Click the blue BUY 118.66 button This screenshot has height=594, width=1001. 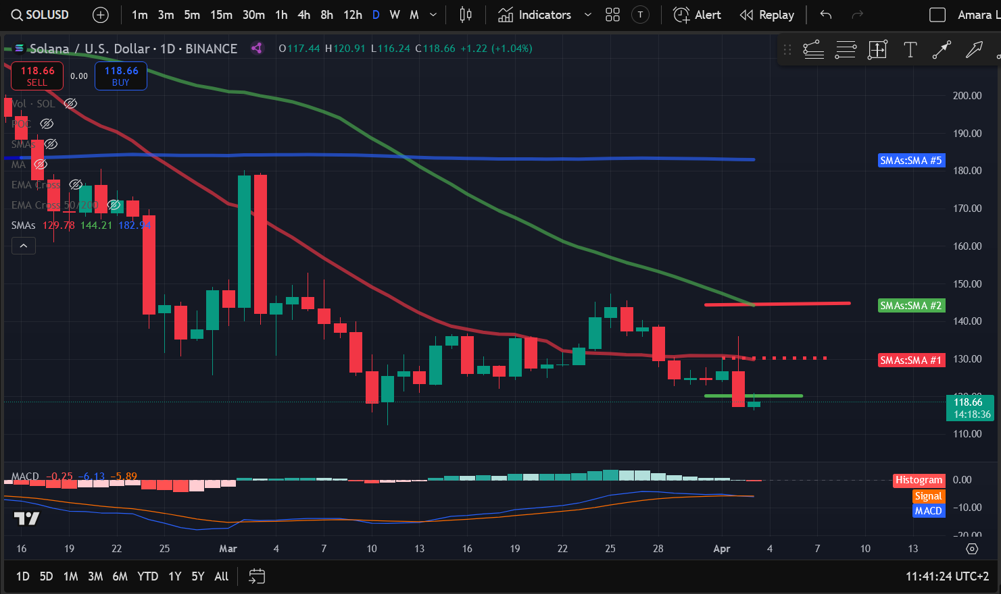point(121,76)
